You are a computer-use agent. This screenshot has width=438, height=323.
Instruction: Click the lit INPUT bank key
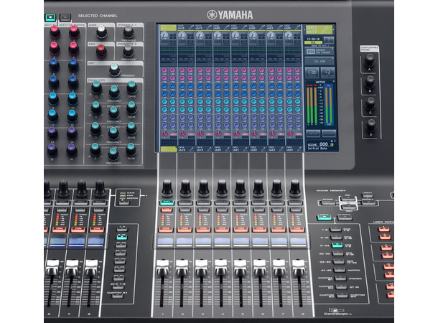click(325, 217)
